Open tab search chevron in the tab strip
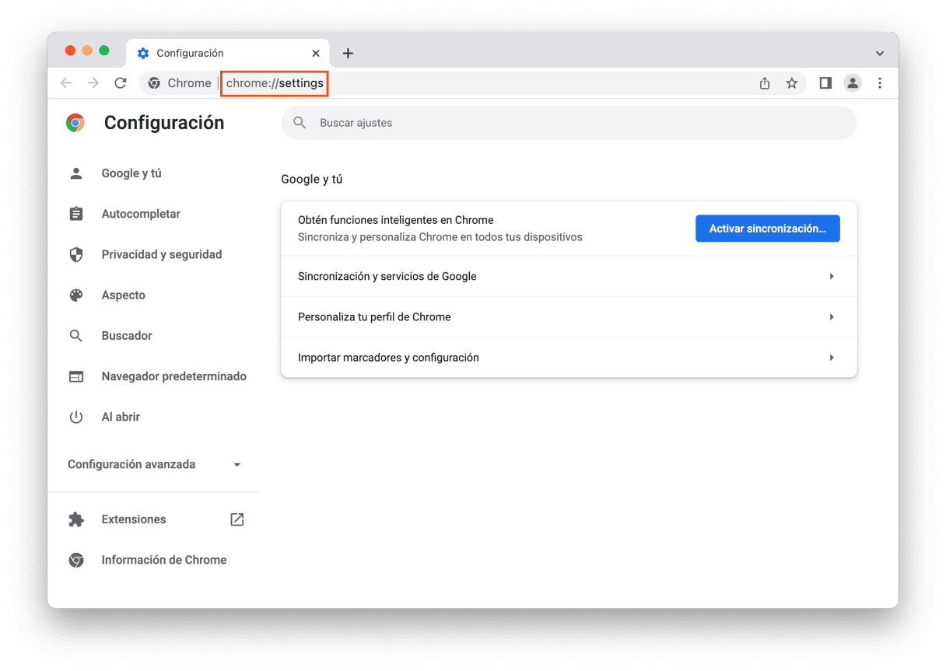946x671 pixels. 880,54
